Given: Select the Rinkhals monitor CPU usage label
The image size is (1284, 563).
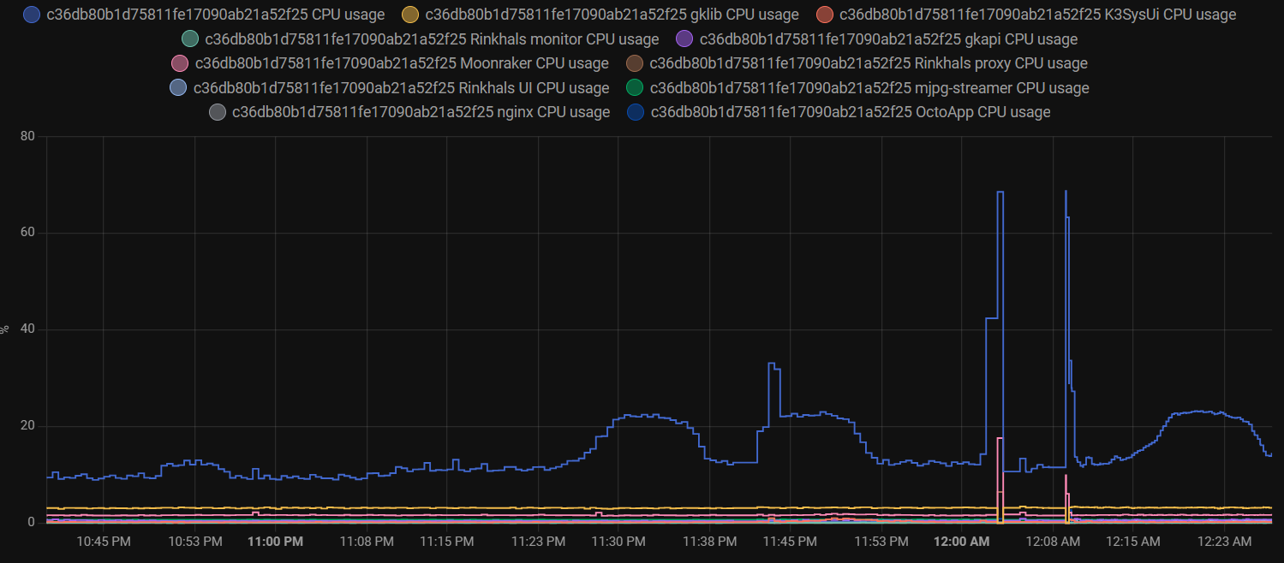Looking at the screenshot, I should (433, 39).
